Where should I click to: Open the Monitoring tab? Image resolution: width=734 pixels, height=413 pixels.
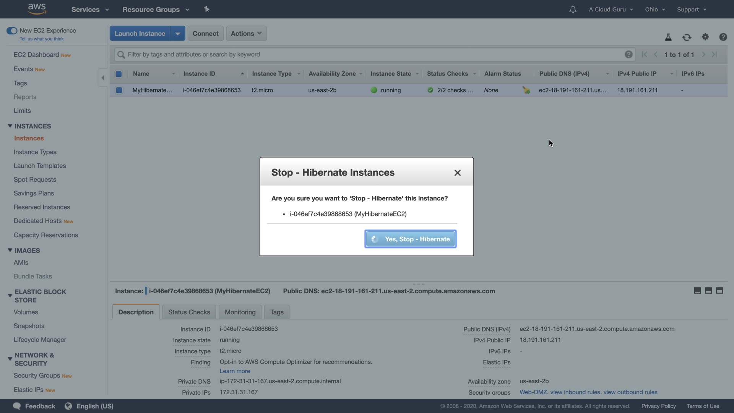click(240, 312)
